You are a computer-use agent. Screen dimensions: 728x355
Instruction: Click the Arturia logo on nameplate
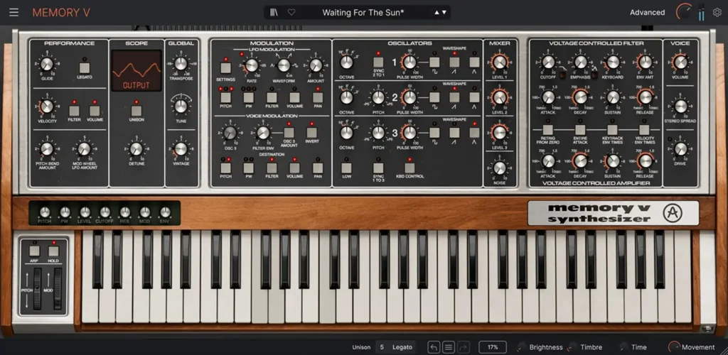tap(673, 213)
